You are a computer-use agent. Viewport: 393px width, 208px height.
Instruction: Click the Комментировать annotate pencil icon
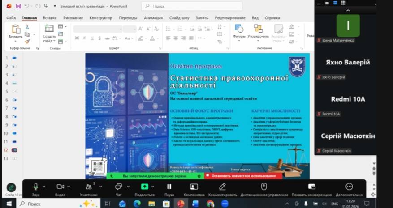222,187
